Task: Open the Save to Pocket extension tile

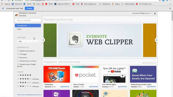Action: point(85,74)
